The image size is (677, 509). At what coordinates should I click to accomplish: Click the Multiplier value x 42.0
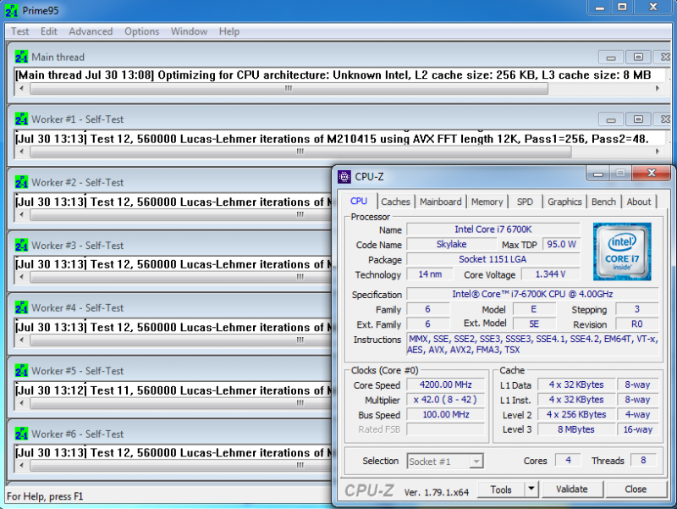pos(446,400)
